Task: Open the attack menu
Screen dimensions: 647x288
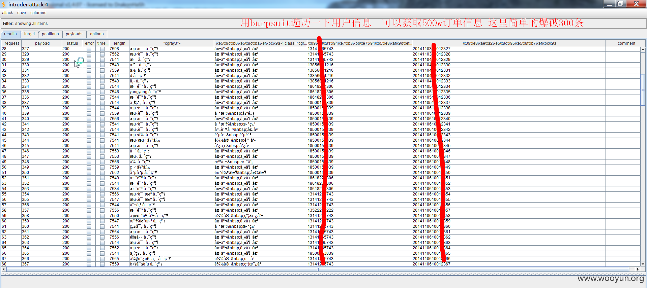Action: tap(7, 13)
